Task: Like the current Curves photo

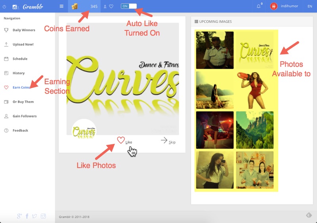Action: point(124,140)
